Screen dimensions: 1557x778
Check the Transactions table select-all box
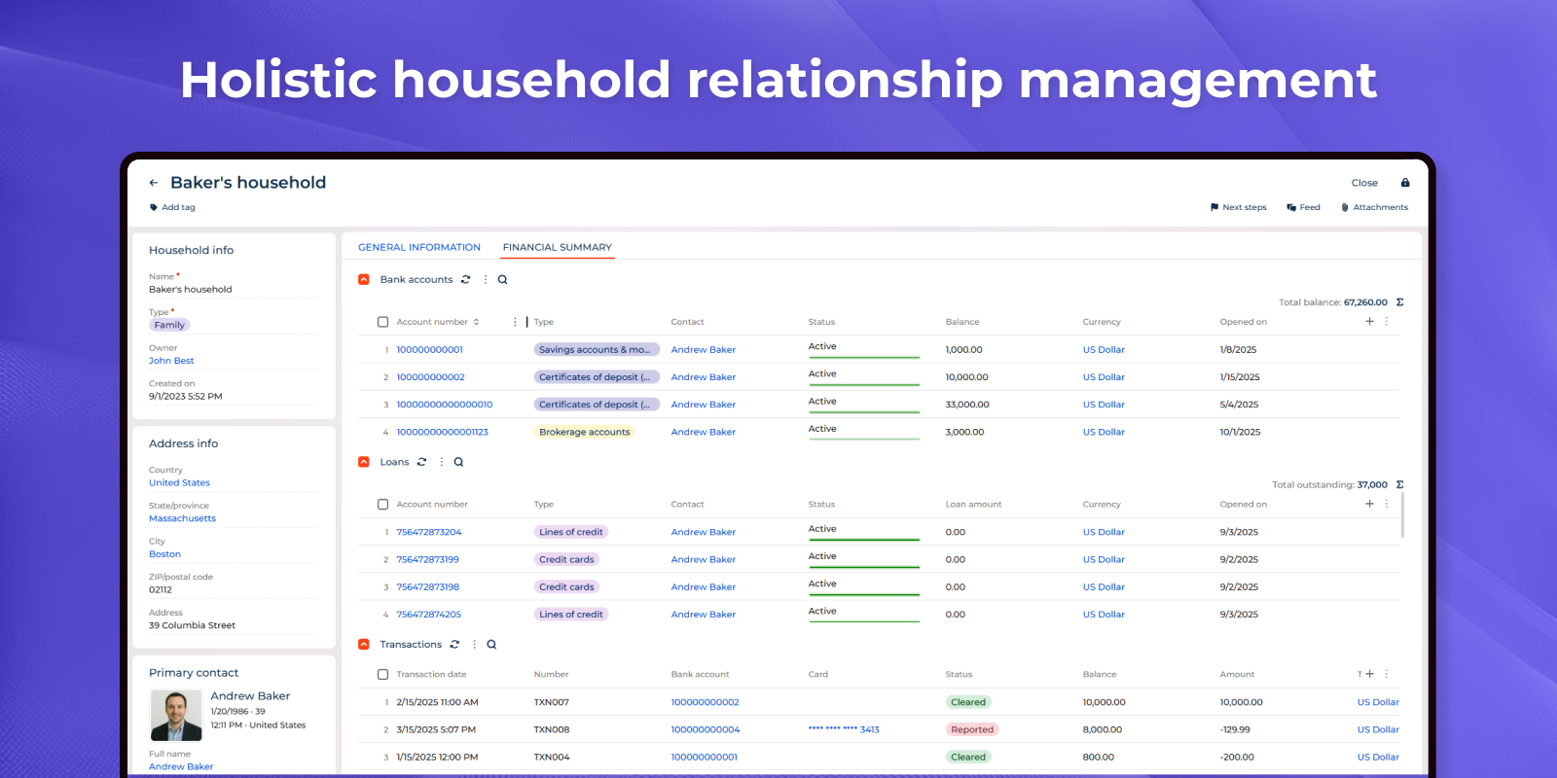coord(382,675)
